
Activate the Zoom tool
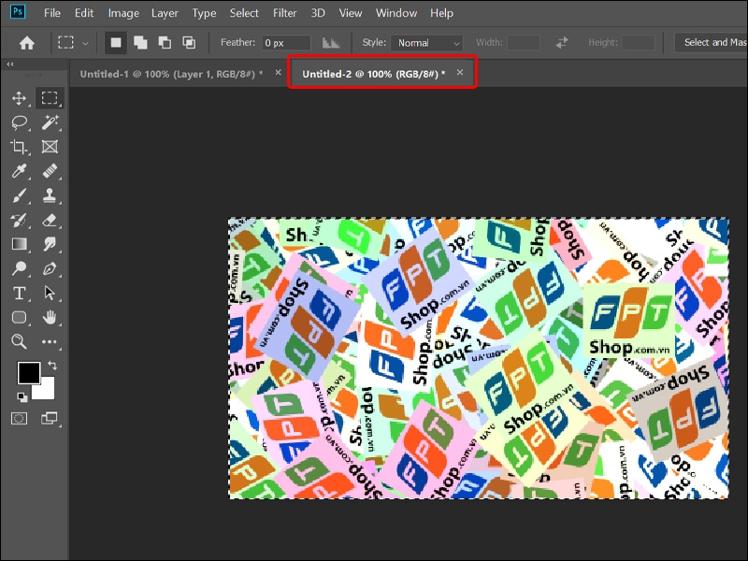coord(19,343)
